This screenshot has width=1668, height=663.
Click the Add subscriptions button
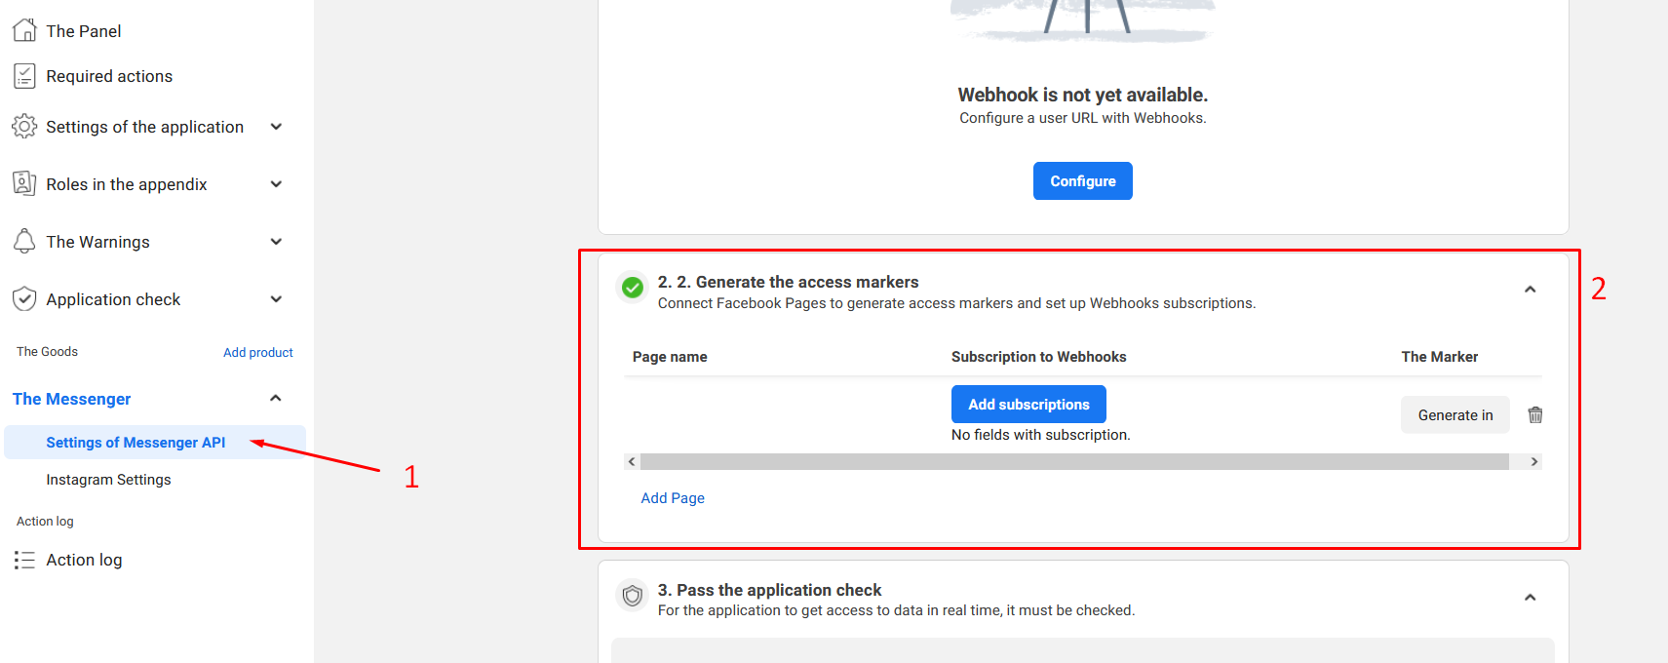1028,405
